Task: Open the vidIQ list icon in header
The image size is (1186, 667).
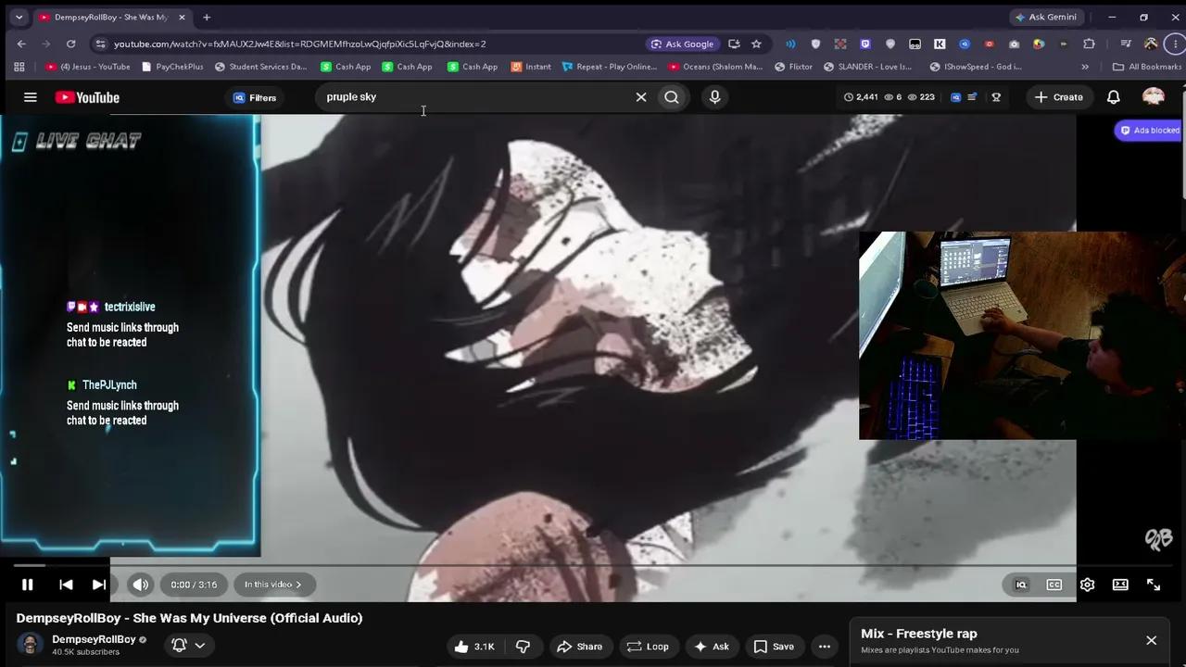Action: 972,97
